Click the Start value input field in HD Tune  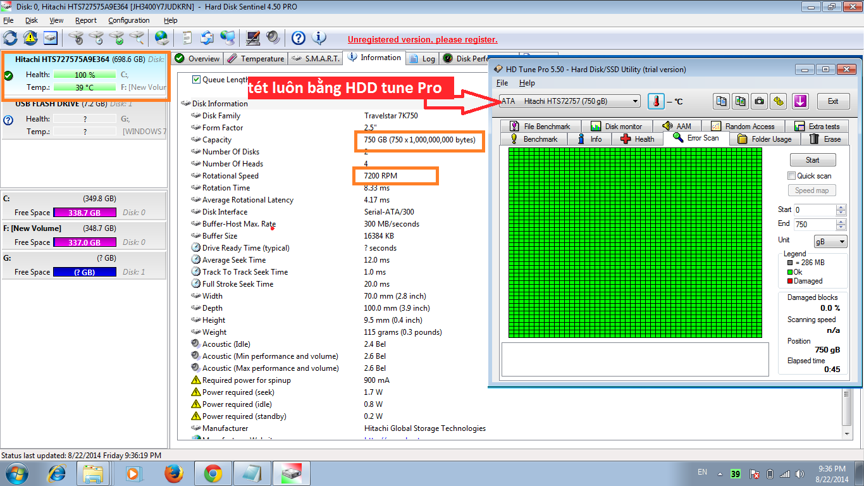click(x=815, y=209)
